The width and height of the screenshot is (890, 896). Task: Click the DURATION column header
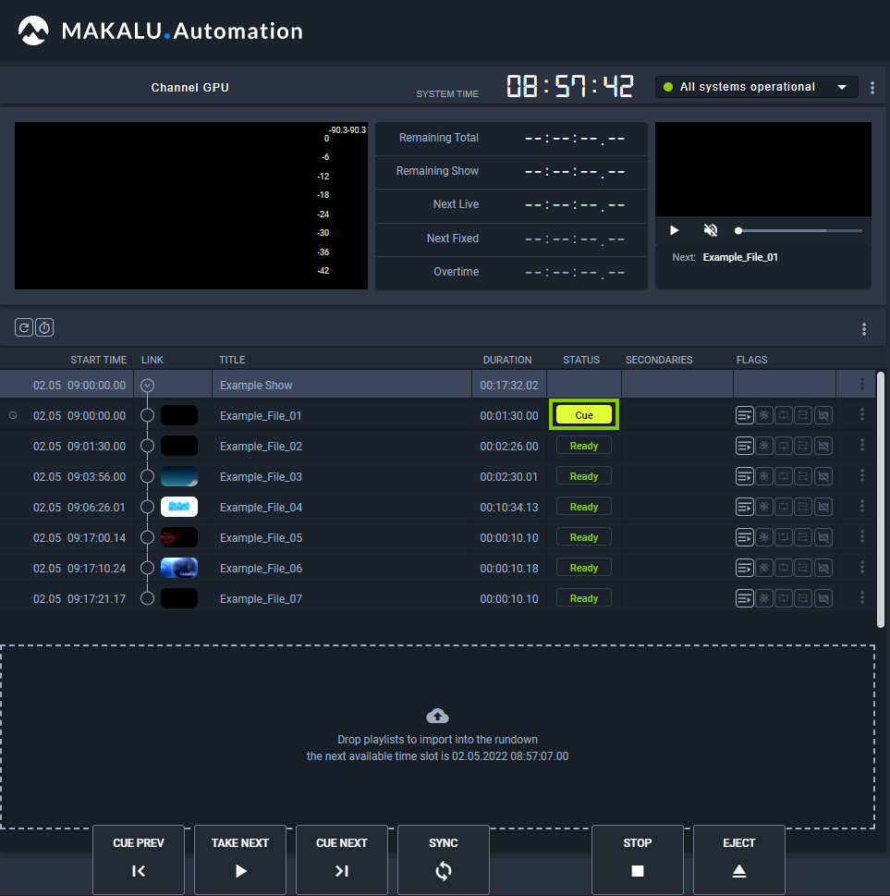(507, 360)
